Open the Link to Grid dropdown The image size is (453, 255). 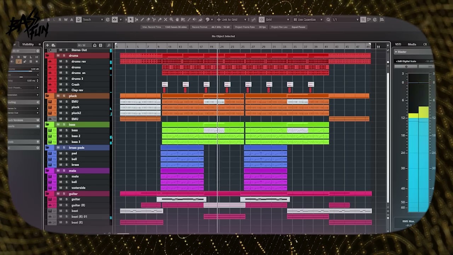click(x=232, y=19)
